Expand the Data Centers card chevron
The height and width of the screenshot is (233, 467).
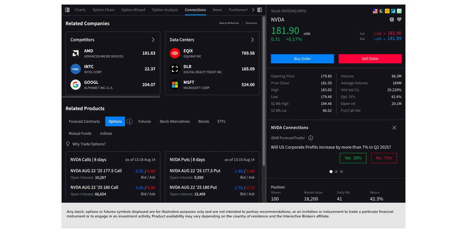tap(253, 40)
